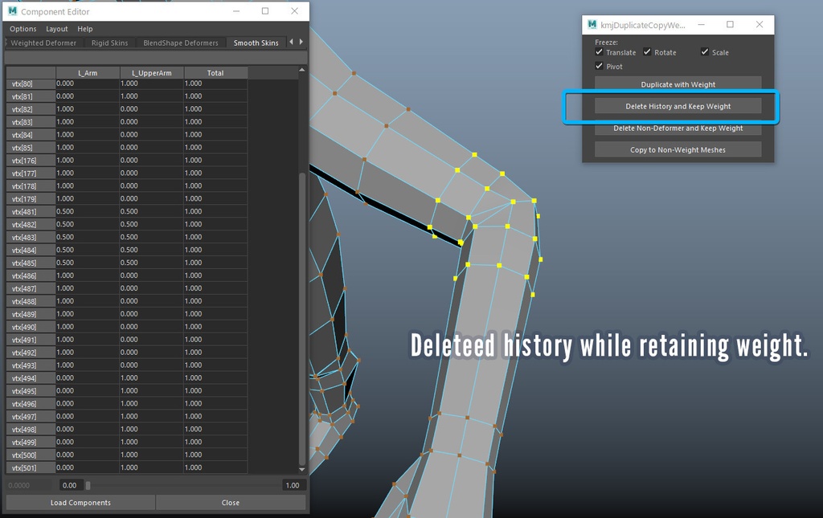Select the L_UpperArm column header

(x=152, y=73)
